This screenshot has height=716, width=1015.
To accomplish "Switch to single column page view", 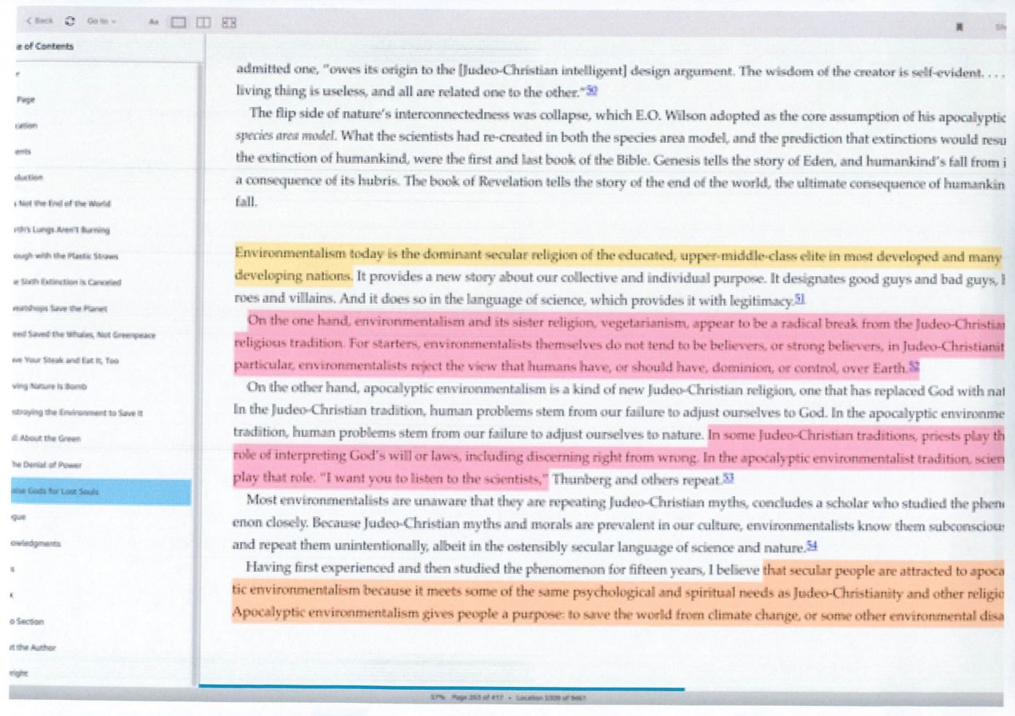I will (x=179, y=23).
